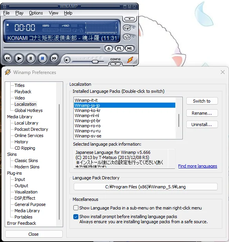
Task: Open the Winamp system menu icon in titlebar
Action: pos(4,6)
